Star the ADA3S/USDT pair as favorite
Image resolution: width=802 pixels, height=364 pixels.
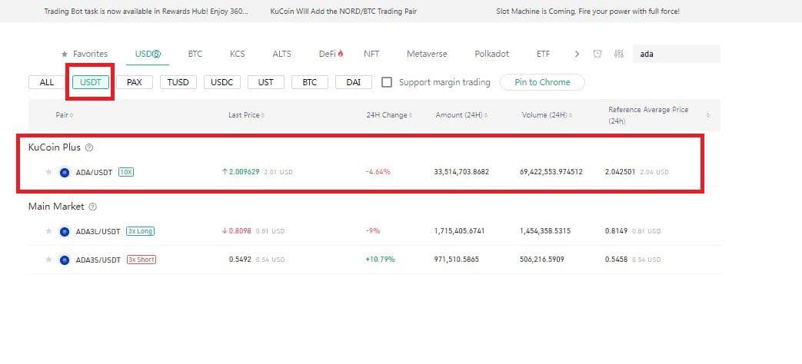click(49, 260)
